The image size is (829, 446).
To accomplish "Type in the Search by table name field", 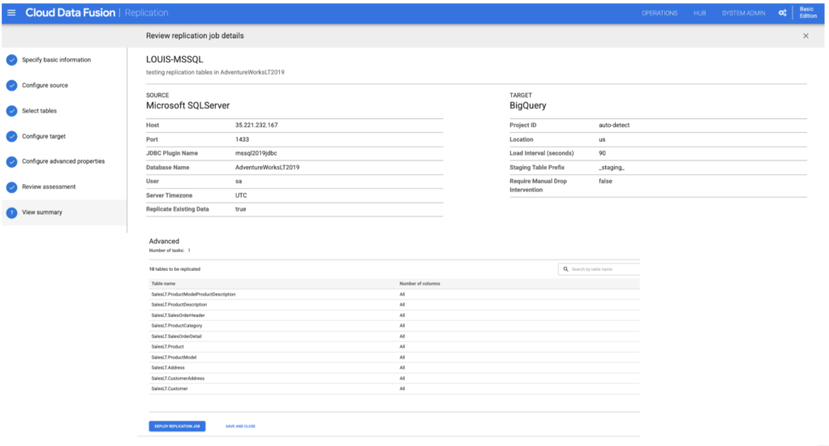I will (x=604, y=268).
